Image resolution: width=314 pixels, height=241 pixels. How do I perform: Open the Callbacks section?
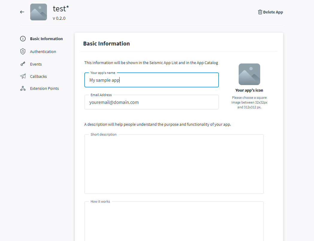[39, 76]
